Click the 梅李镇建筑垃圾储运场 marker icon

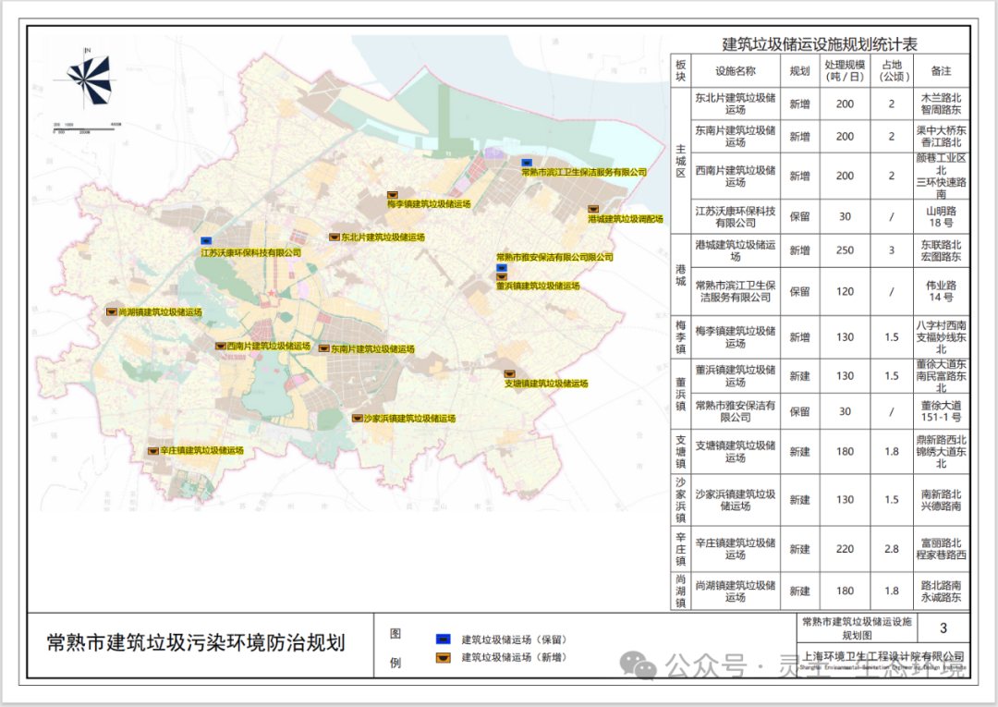coord(392,193)
